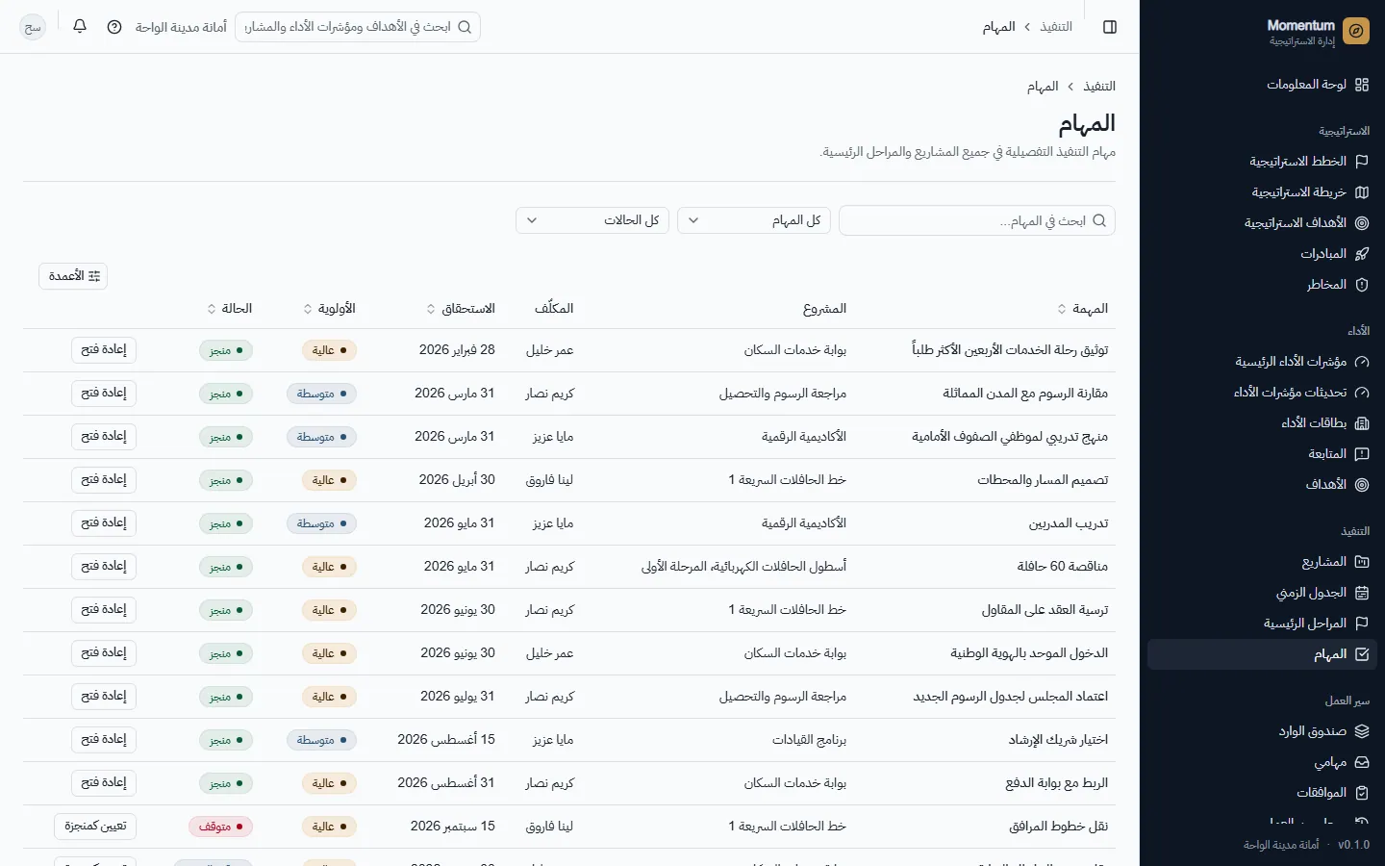1385x866 pixels.
Task: Click the global goals and KPIs search box
Action: [x=358, y=27]
